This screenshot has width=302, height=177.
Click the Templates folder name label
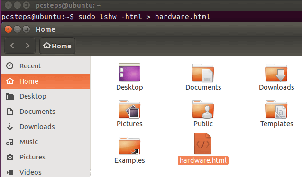click(x=276, y=124)
